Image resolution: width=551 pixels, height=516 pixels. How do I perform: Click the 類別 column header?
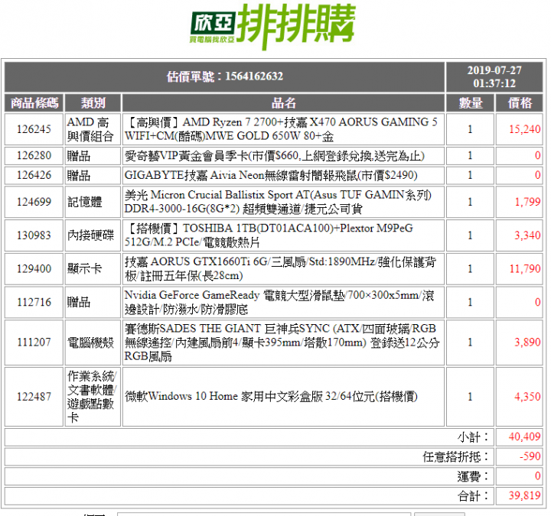pos(93,103)
